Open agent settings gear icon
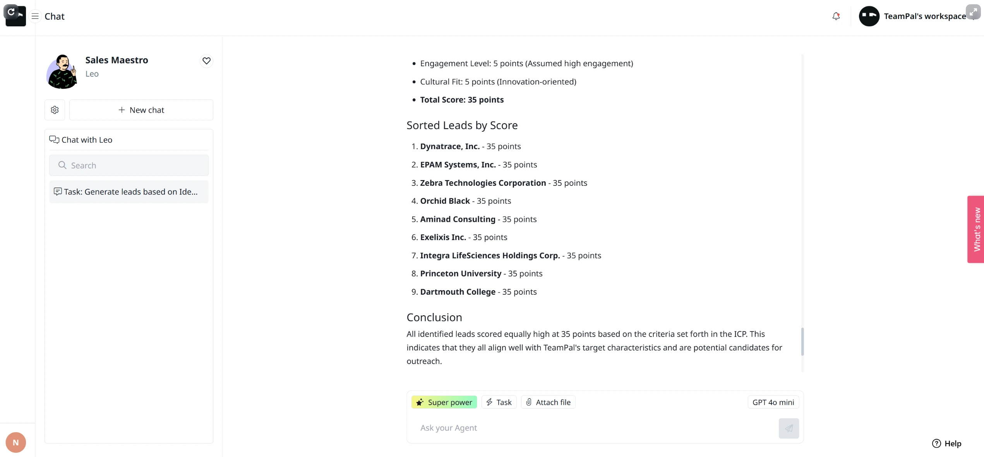This screenshot has height=457, width=984. click(55, 110)
